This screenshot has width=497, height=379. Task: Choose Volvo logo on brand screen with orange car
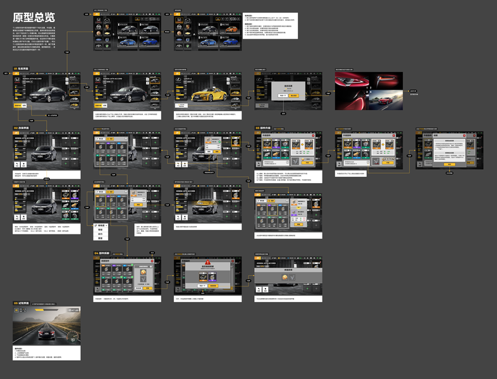click(x=187, y=40)
